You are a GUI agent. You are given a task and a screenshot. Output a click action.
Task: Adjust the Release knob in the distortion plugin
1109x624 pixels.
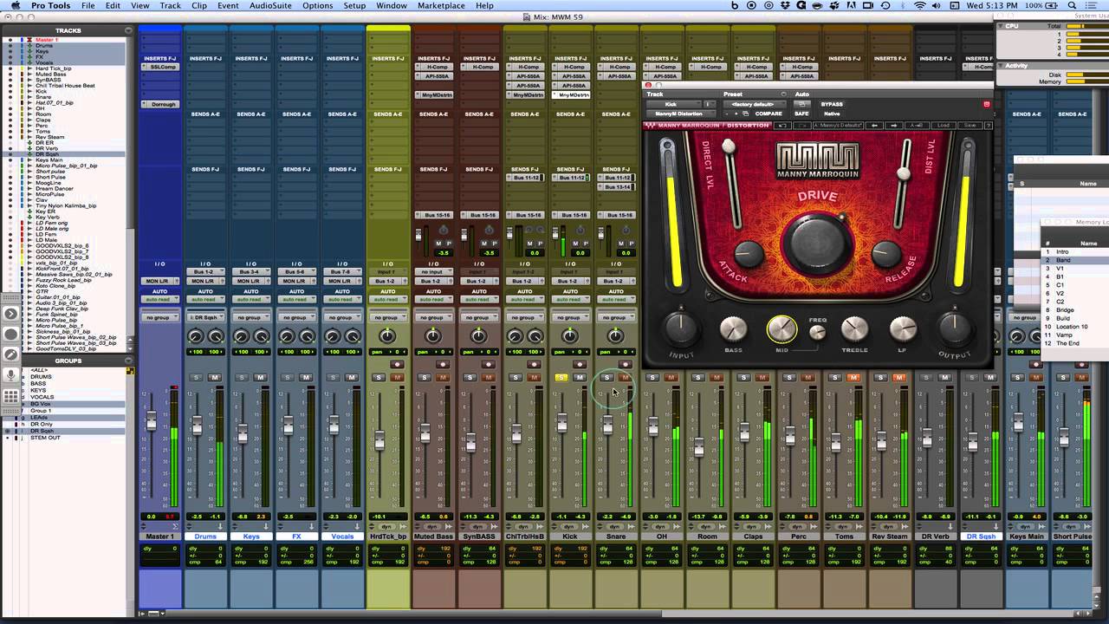(x=886, y=254)
